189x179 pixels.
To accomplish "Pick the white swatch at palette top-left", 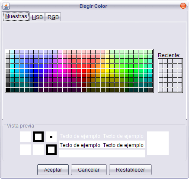I will pos(7,51).
